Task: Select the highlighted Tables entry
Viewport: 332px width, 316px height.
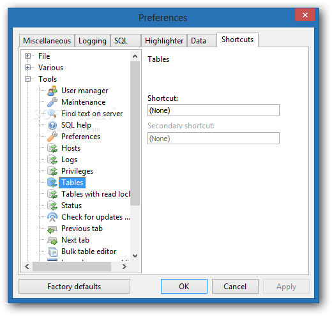Action: point(72,183)
